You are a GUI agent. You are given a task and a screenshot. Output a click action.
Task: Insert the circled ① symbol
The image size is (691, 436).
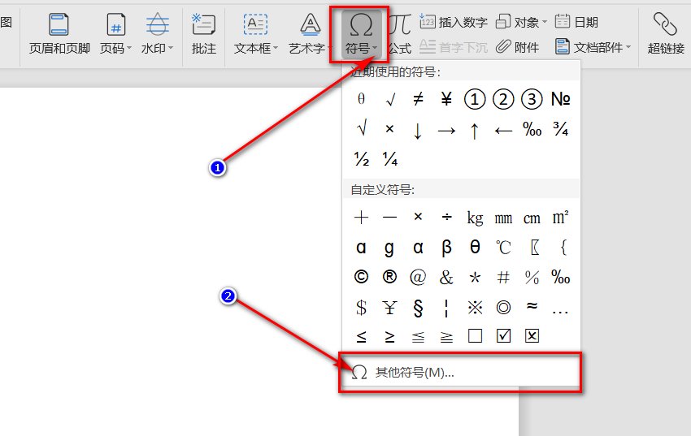pos(475,99)
